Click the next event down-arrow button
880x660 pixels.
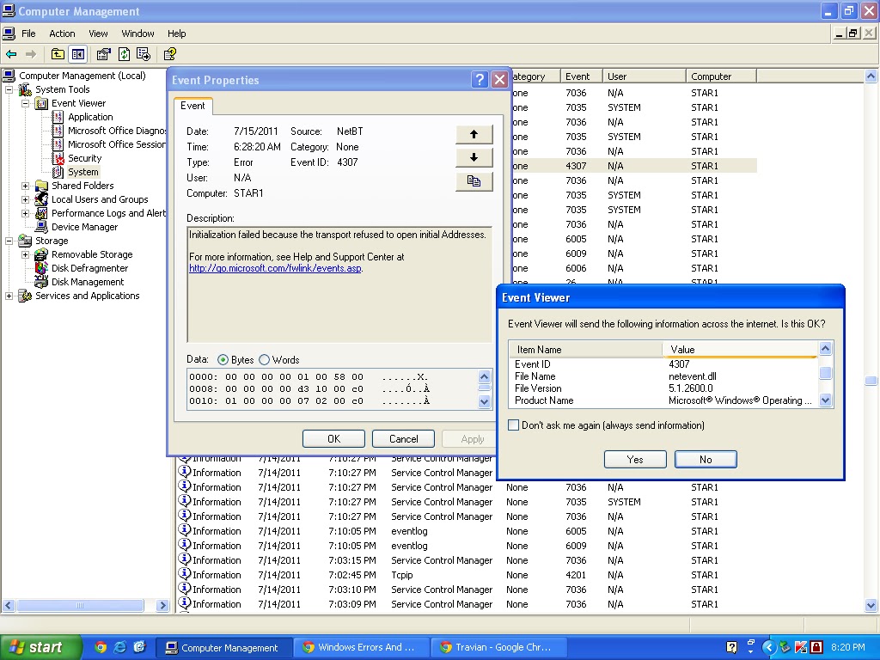click(474, 157)
